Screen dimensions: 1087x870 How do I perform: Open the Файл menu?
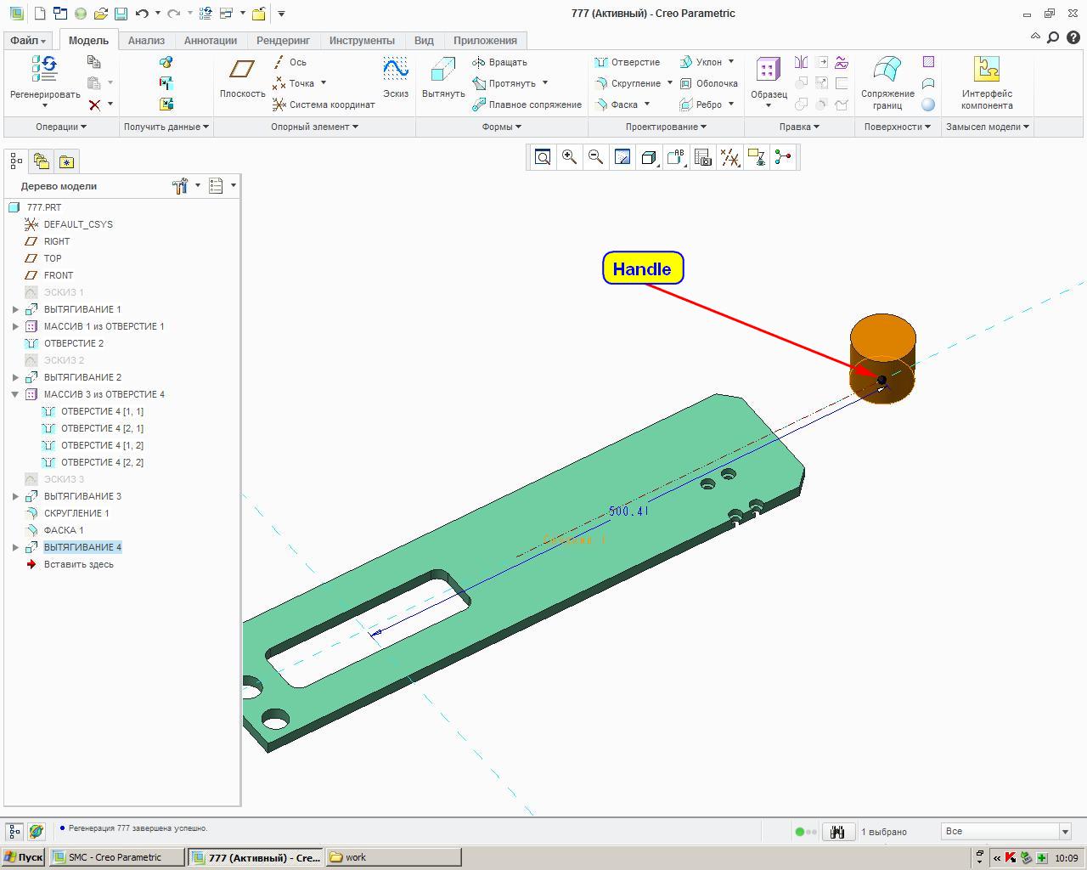click(x=28, y=41)
